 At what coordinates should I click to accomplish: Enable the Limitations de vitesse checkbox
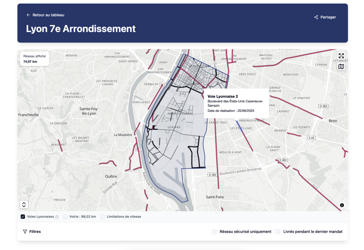102,217
